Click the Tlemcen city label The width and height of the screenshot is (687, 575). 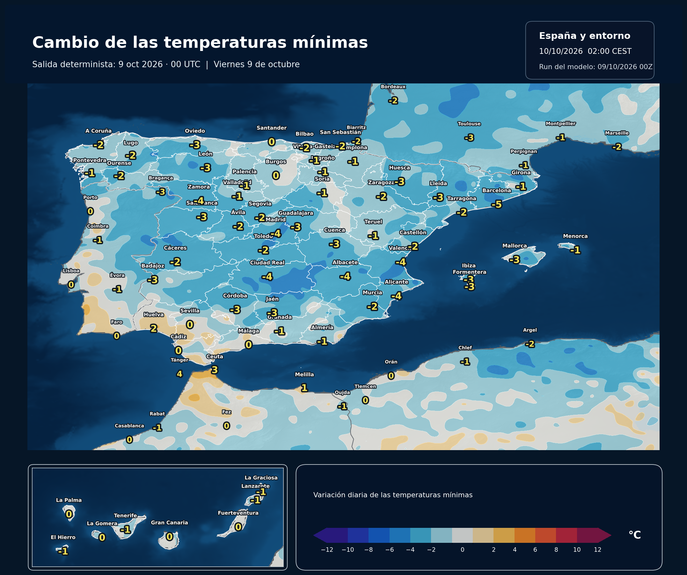365,386
